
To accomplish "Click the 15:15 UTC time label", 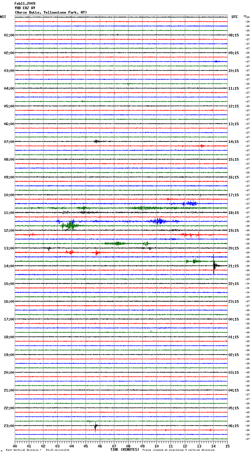I will [234, 160].
